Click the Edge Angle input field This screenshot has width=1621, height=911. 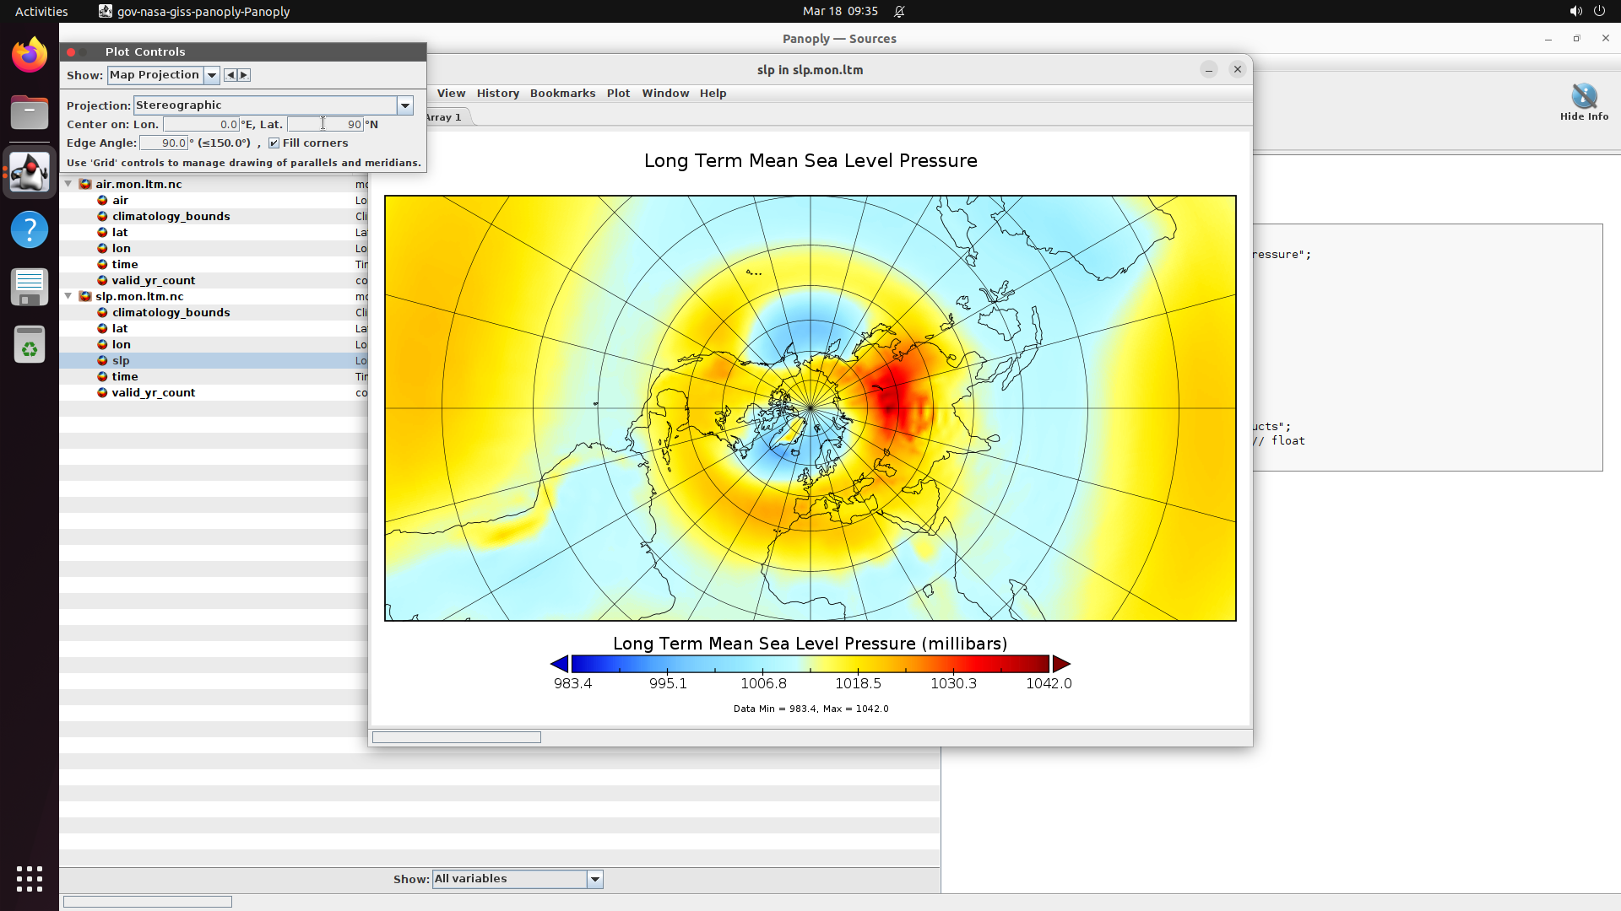164,143
